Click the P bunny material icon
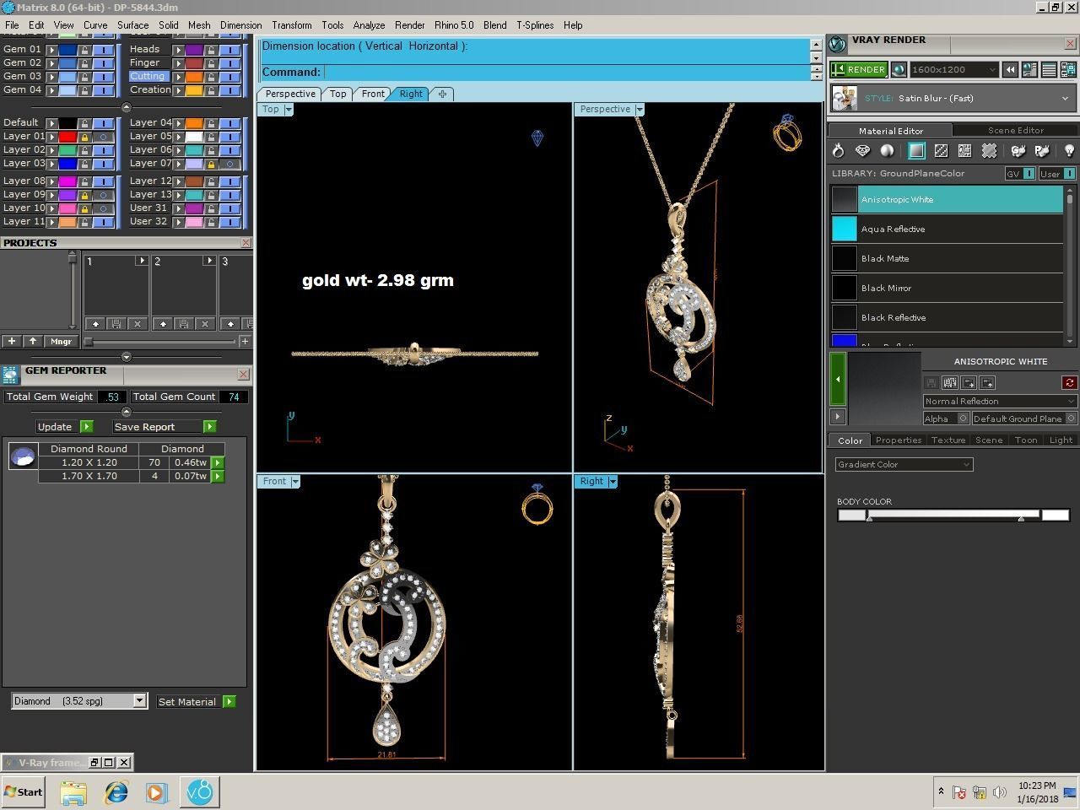 tap(1042, 151)
